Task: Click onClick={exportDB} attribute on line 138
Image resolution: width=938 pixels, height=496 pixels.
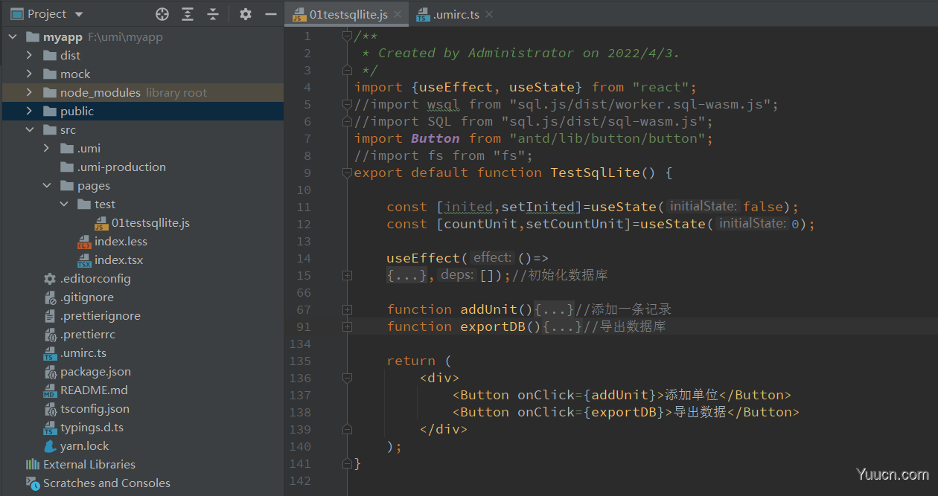Action: (590, 412)
